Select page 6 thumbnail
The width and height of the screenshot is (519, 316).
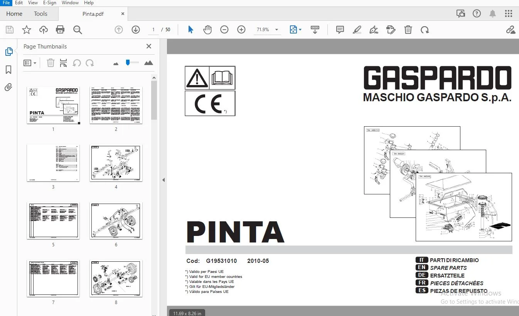116,221
